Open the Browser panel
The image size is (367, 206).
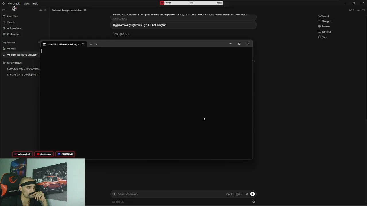pos(324,26)
